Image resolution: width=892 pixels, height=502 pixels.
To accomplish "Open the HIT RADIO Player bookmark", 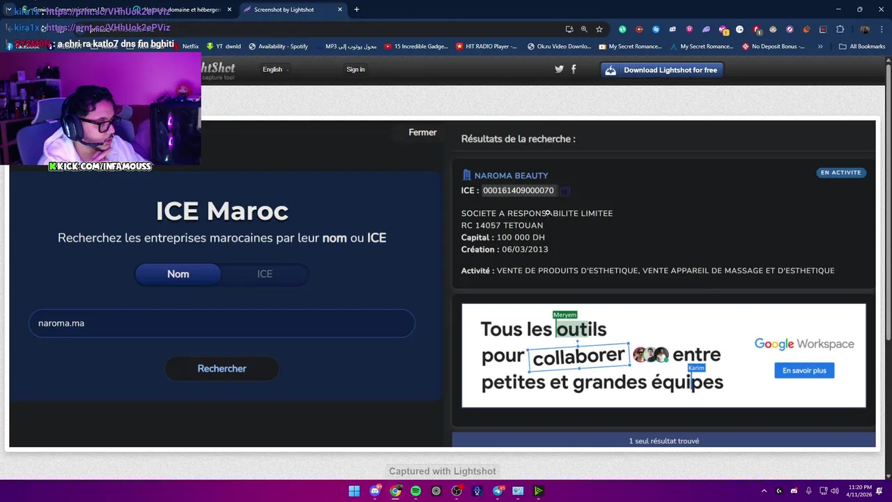I will (486, 47).
